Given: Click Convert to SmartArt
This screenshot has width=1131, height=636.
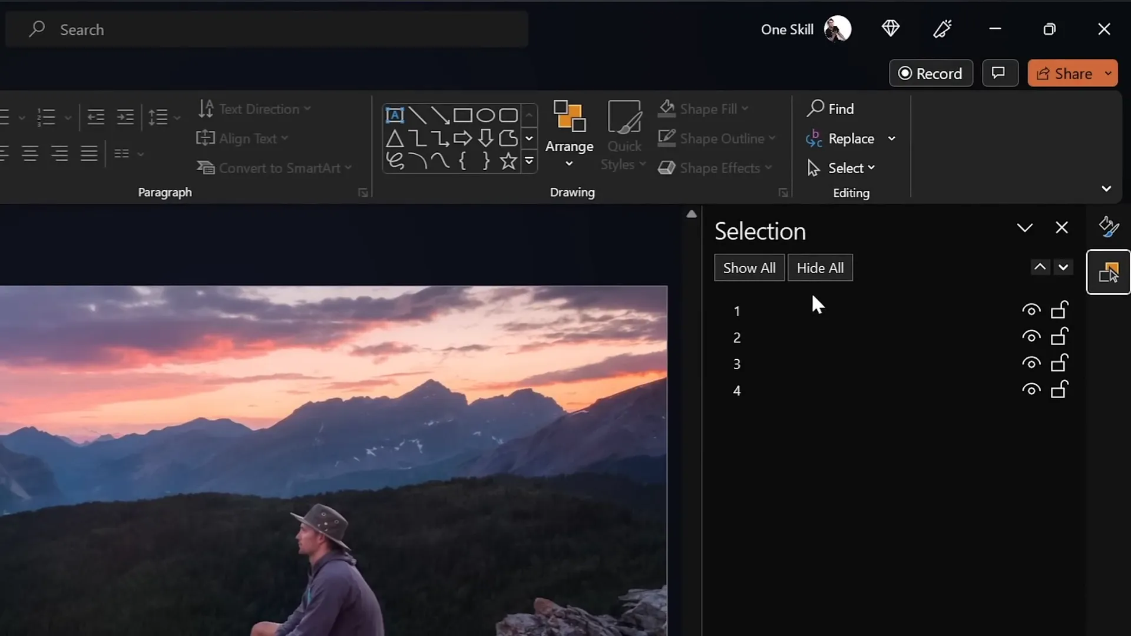Looking at the screenshot, I should 275,168.
